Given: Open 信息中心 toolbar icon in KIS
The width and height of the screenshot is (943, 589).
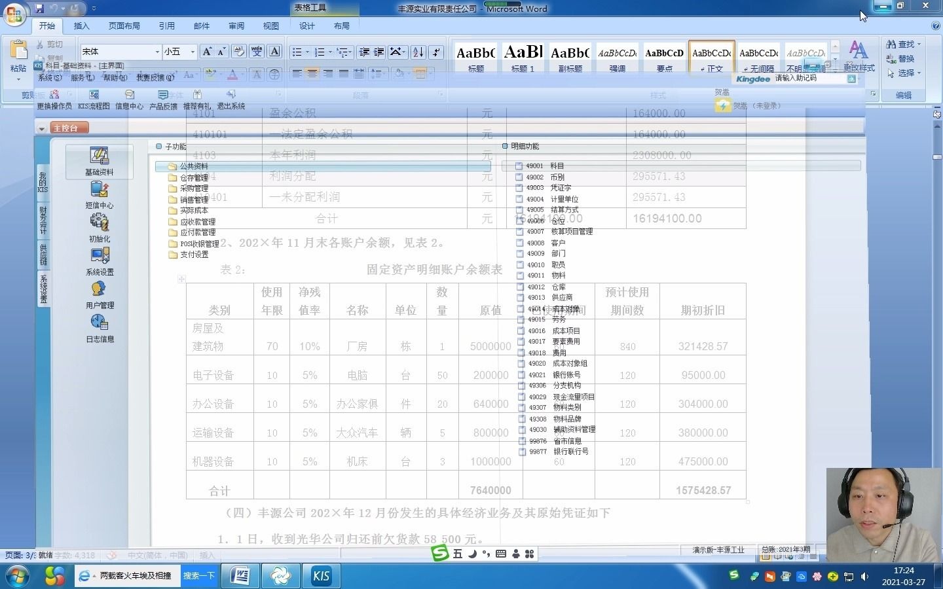Looking at the screenshot, I should [129, 100].
